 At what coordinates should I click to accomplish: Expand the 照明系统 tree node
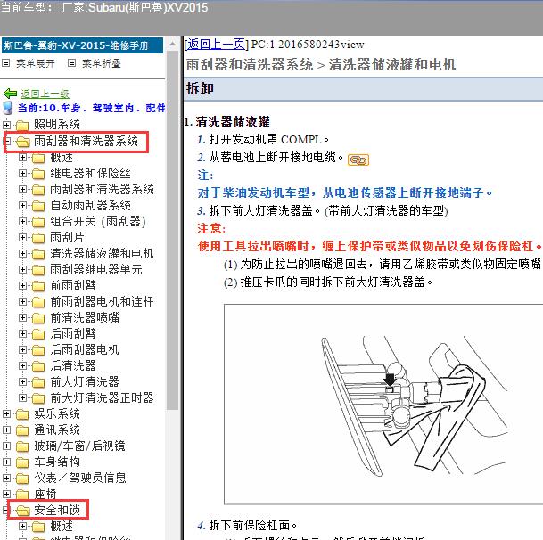pyautogui.click(x=6, y=124)
